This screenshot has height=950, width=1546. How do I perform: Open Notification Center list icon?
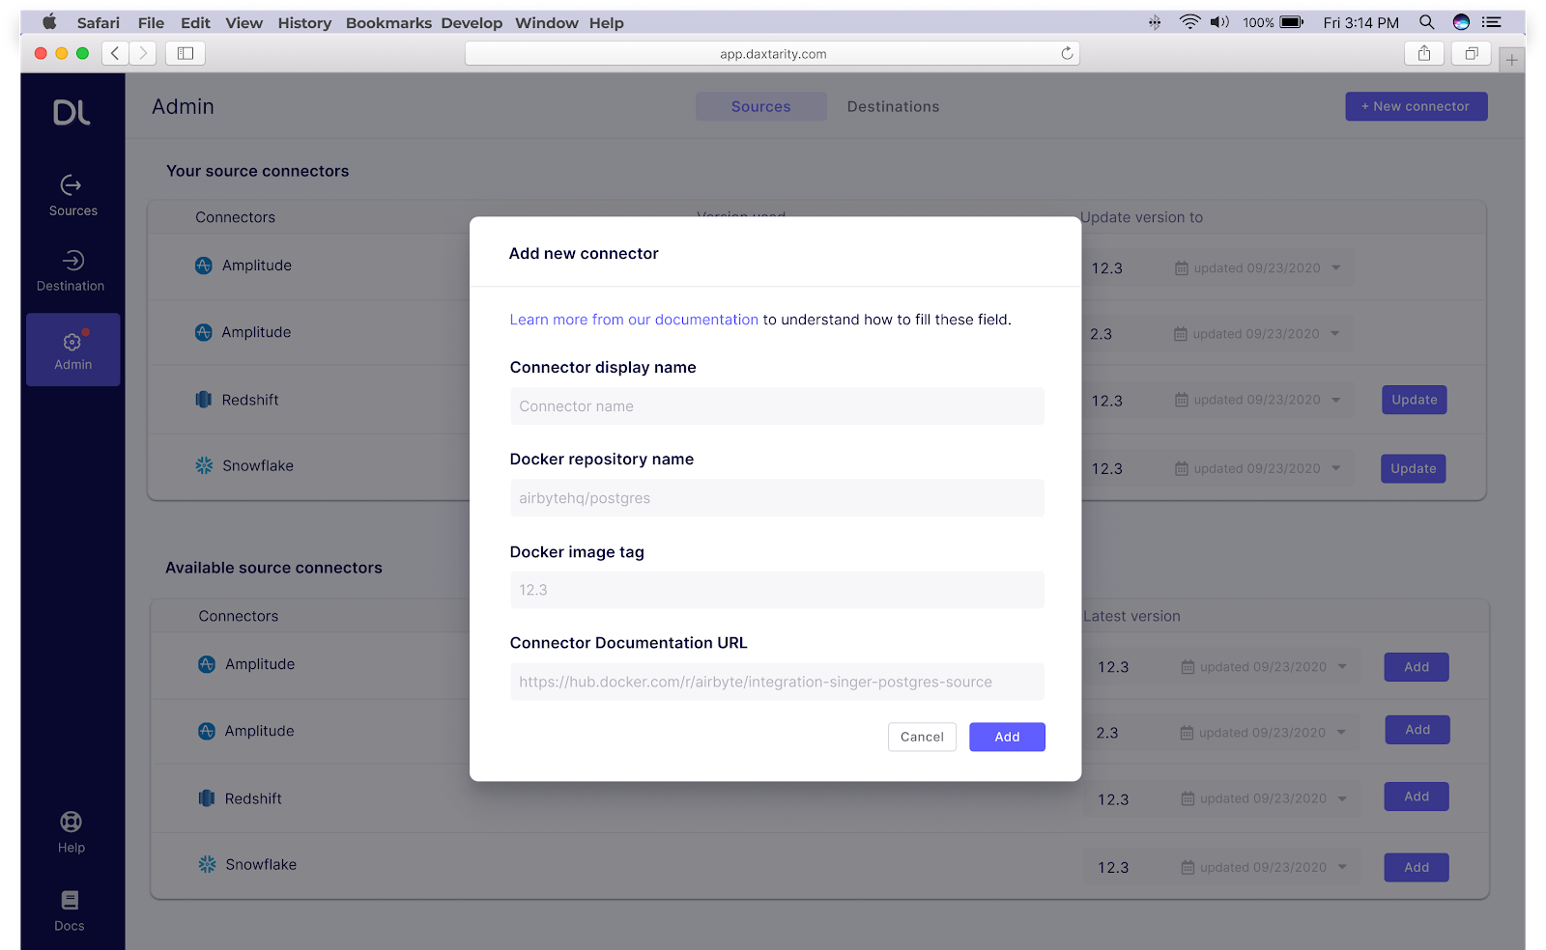pyautogui.click(x=1492, y=22)
